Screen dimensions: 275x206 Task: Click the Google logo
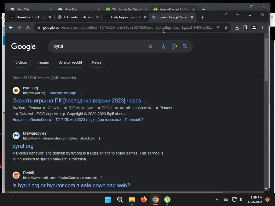(x=23, y=47)
